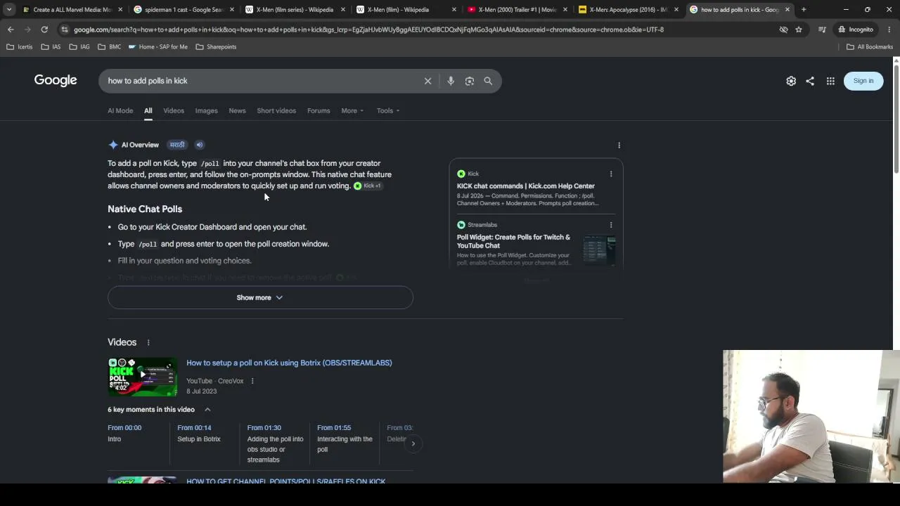This screenshot has width=900, height=506.
Task: Open options for Kick source card
Action: (611, 174)
